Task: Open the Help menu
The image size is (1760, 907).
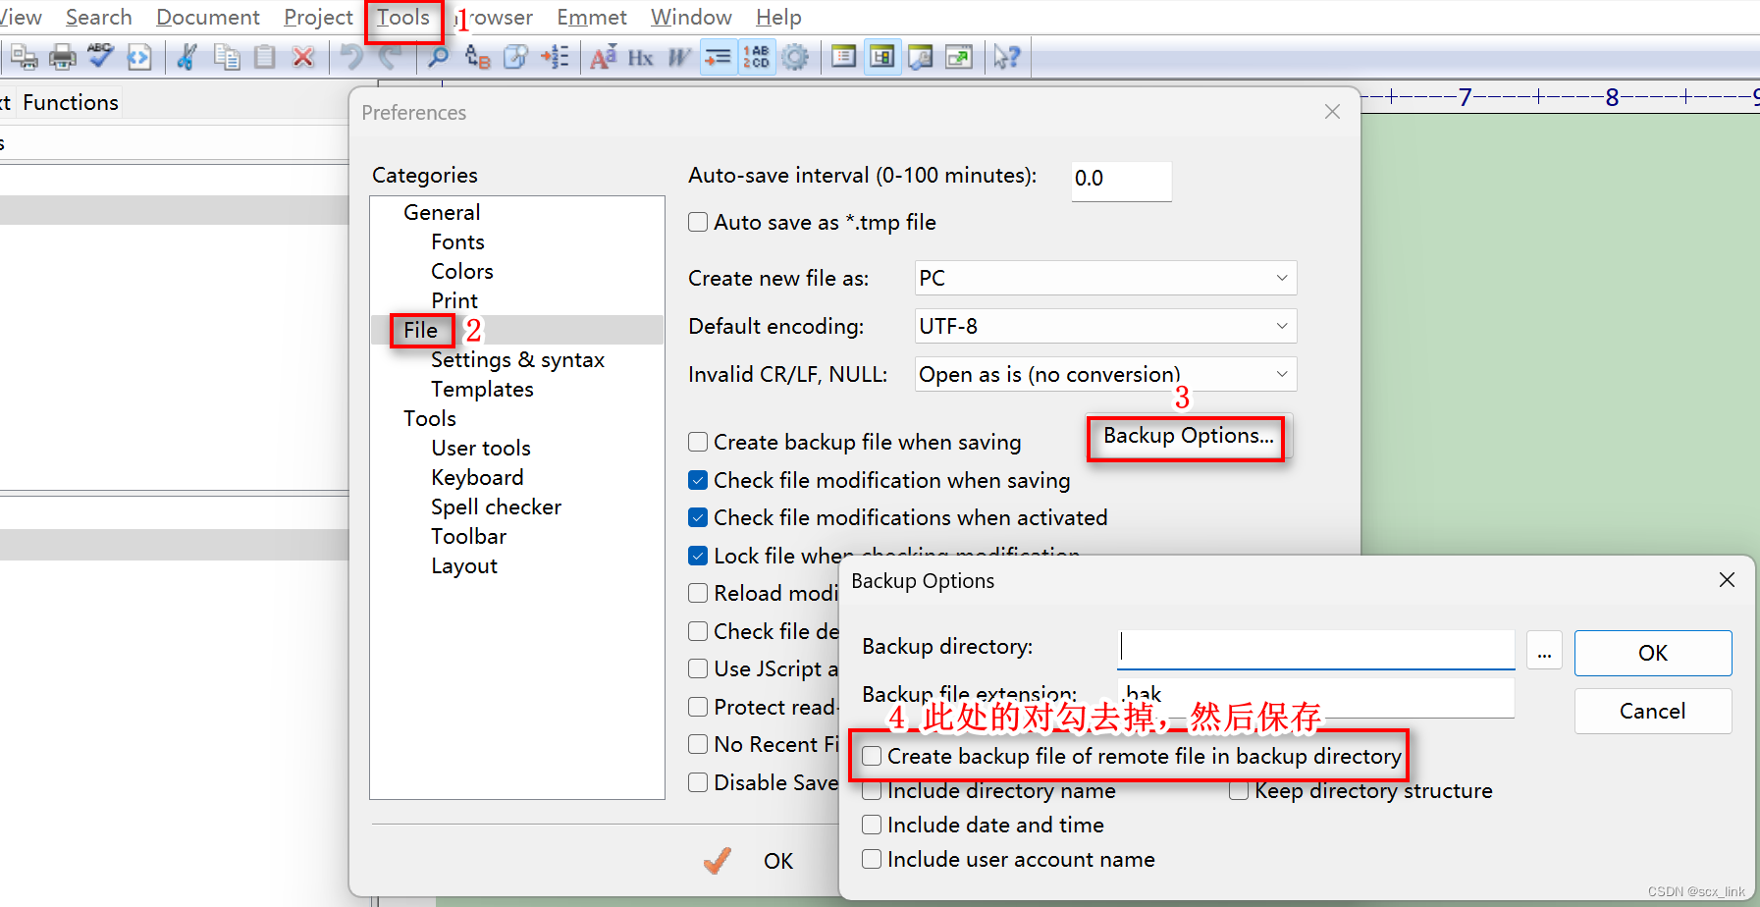Action: point(778,18)
